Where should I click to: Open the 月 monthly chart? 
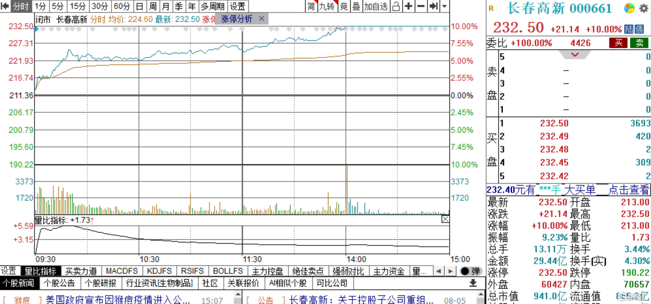[x=166, y=7]
